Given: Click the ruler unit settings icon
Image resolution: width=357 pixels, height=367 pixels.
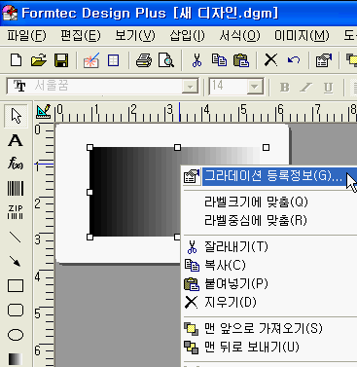Looking at the screenshot, I should 44,111.
